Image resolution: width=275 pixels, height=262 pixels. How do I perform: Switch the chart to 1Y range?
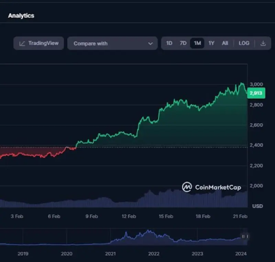point(211,43)
